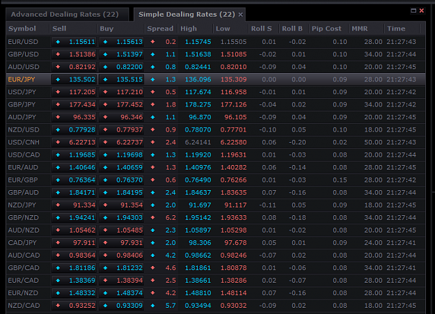Click GBP/USD buy price 1.51397

click(121, 54)
